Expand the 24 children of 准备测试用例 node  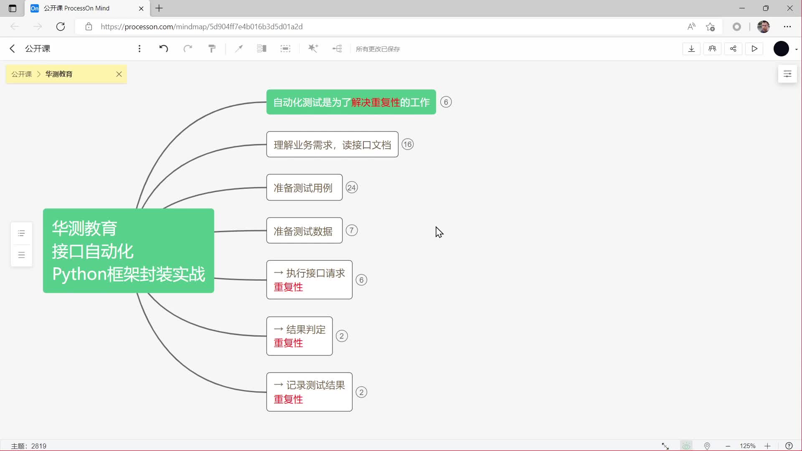pos(352,187)
